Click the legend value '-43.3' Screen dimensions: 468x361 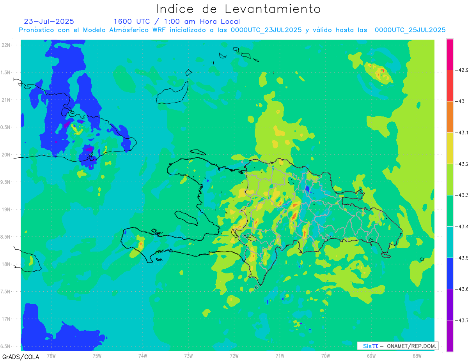coord(462,195)
